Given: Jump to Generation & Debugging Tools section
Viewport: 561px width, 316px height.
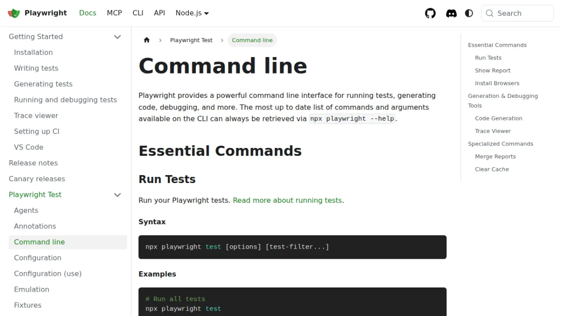Looking at the screenshot, I should pyautogui.click(x=503, y=101).
